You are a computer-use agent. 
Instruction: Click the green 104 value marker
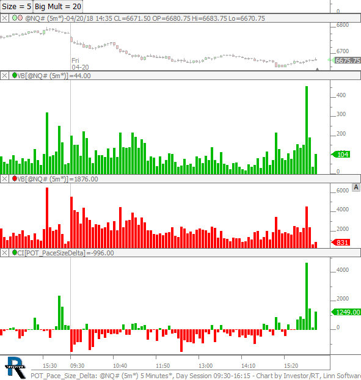click(x=341, y=155)
